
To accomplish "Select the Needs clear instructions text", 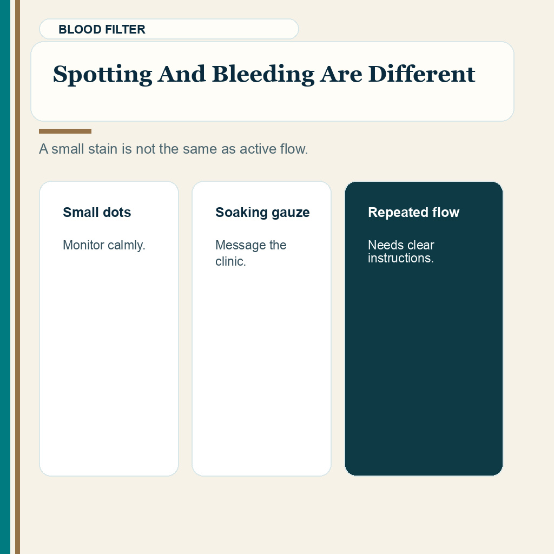I will (401, 251).
